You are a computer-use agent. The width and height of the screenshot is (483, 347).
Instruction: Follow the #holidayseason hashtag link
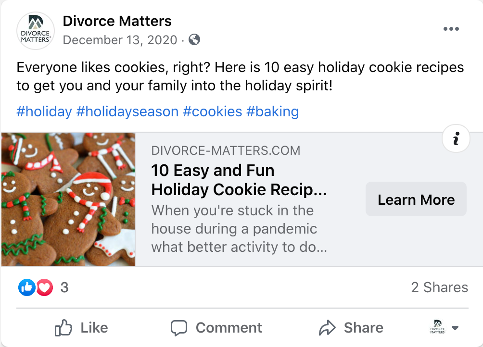(127, 112)
